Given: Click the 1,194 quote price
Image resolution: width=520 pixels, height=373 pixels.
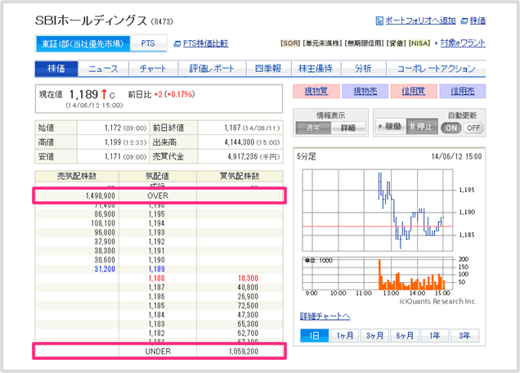Looking at the screenshot, I should tap(156, 223).
